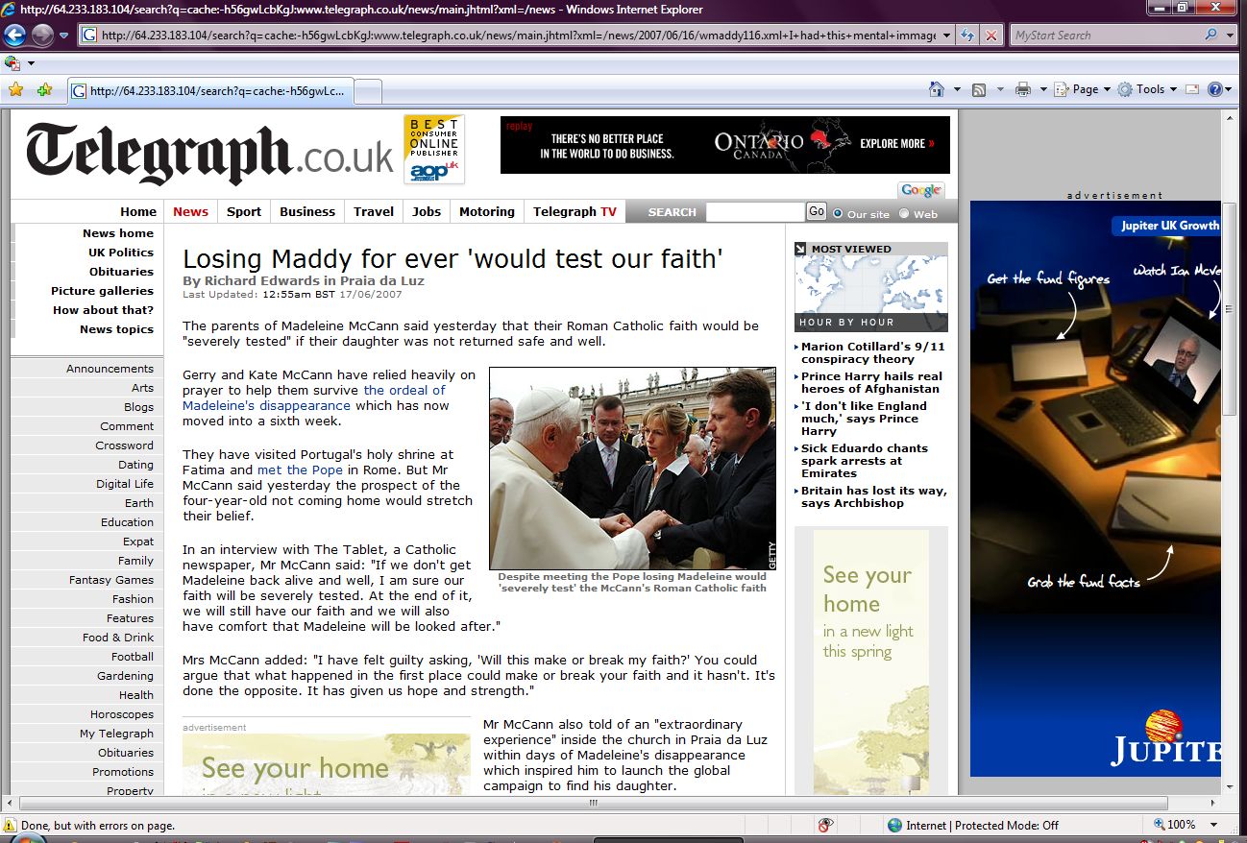Click the Stop loading X icon
Viewport: 1247px width, 843px height.
coord(991,36)
